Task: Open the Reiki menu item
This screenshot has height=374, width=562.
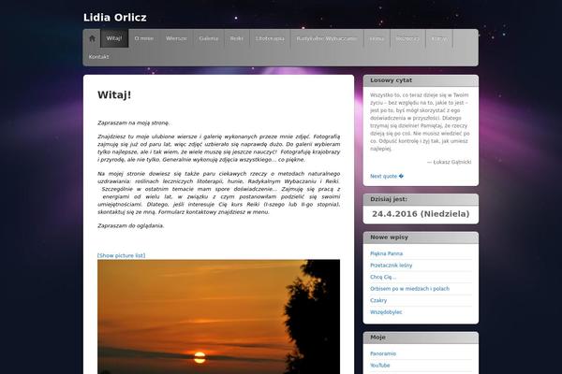Action: pos(237,38)
